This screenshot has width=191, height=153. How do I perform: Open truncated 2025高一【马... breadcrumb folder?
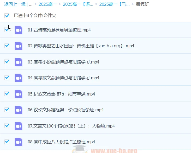114,4
